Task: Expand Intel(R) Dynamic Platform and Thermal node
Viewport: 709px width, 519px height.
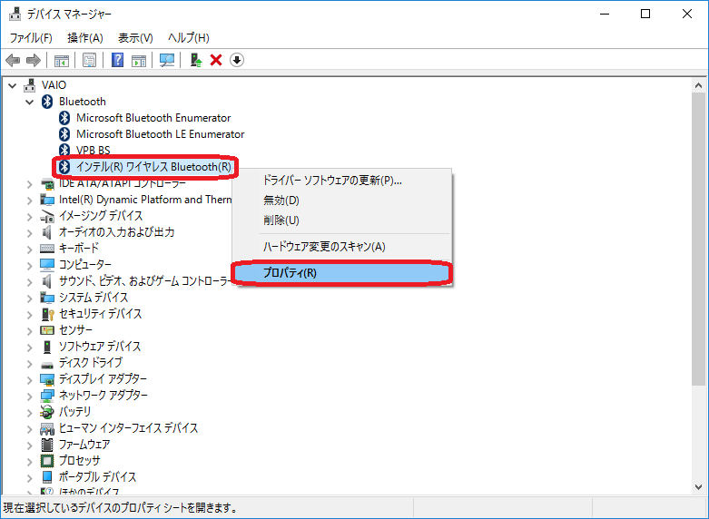Action: pyautogui.click(x=29, y=201)
